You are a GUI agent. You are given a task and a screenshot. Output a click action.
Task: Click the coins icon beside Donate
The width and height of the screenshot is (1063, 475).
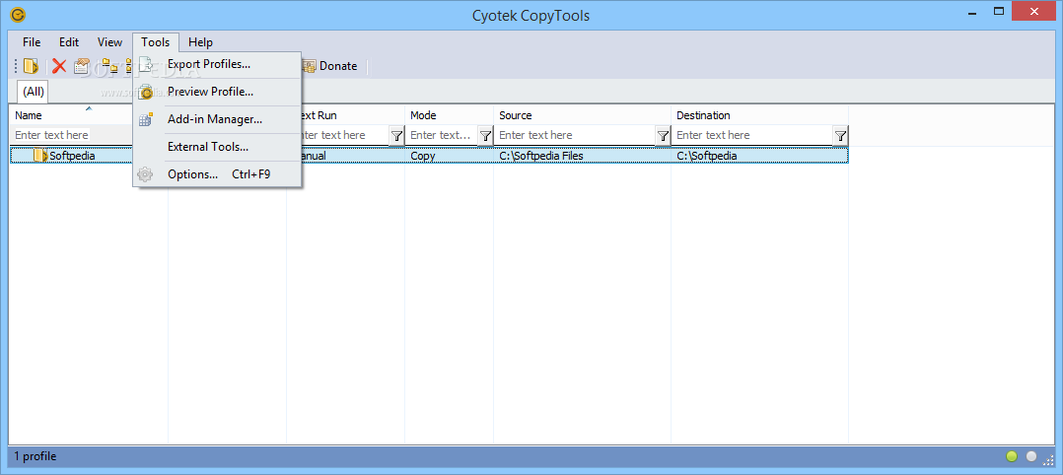click(310, 66)
